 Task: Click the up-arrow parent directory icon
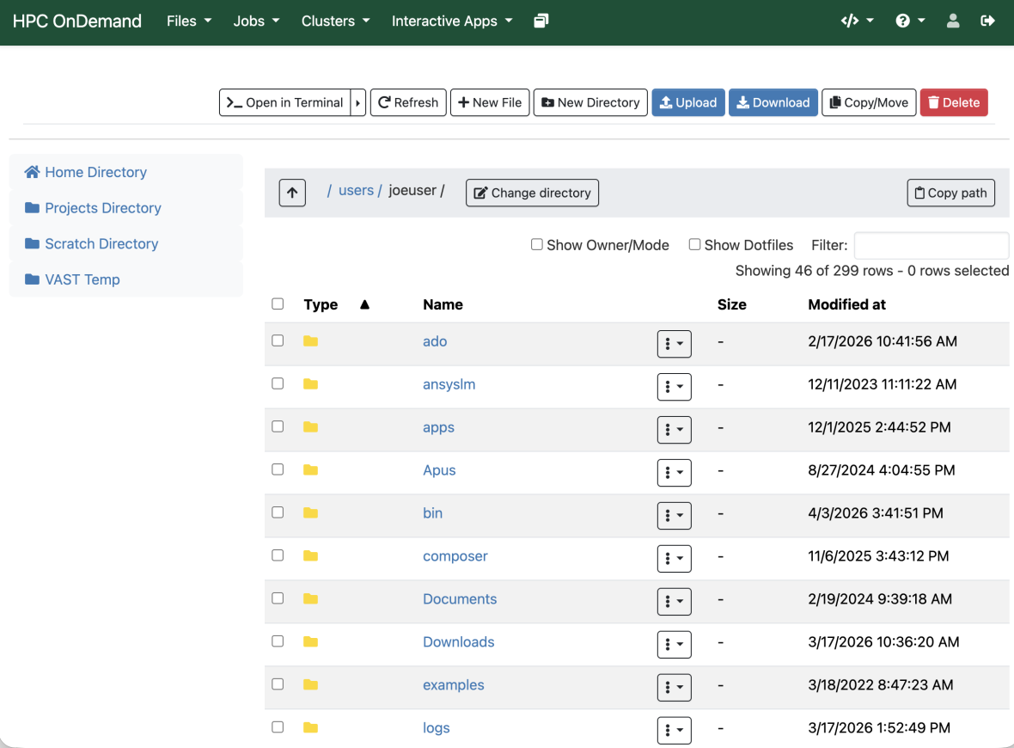click(292, 193)
